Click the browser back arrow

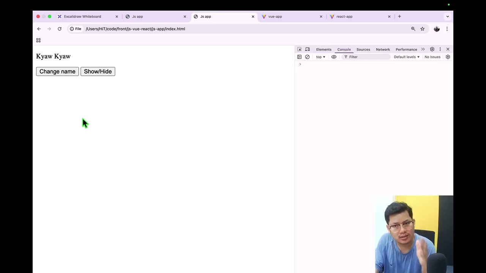click(x=39, y=29)
